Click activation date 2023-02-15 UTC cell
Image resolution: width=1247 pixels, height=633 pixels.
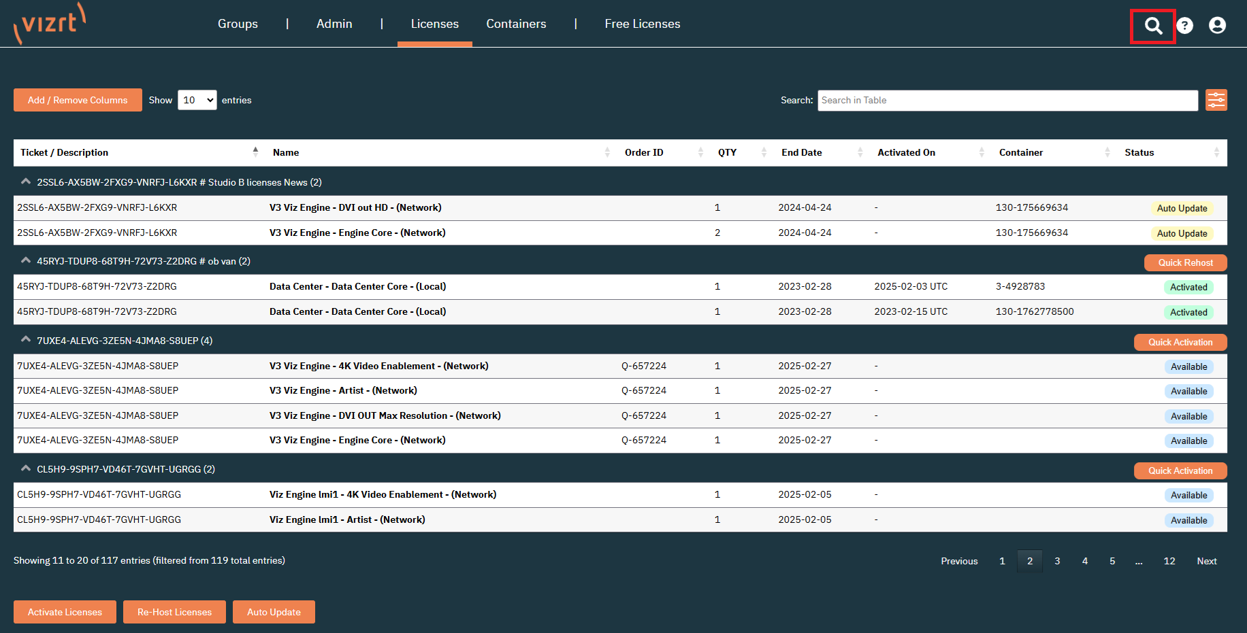tap(911, 311)
